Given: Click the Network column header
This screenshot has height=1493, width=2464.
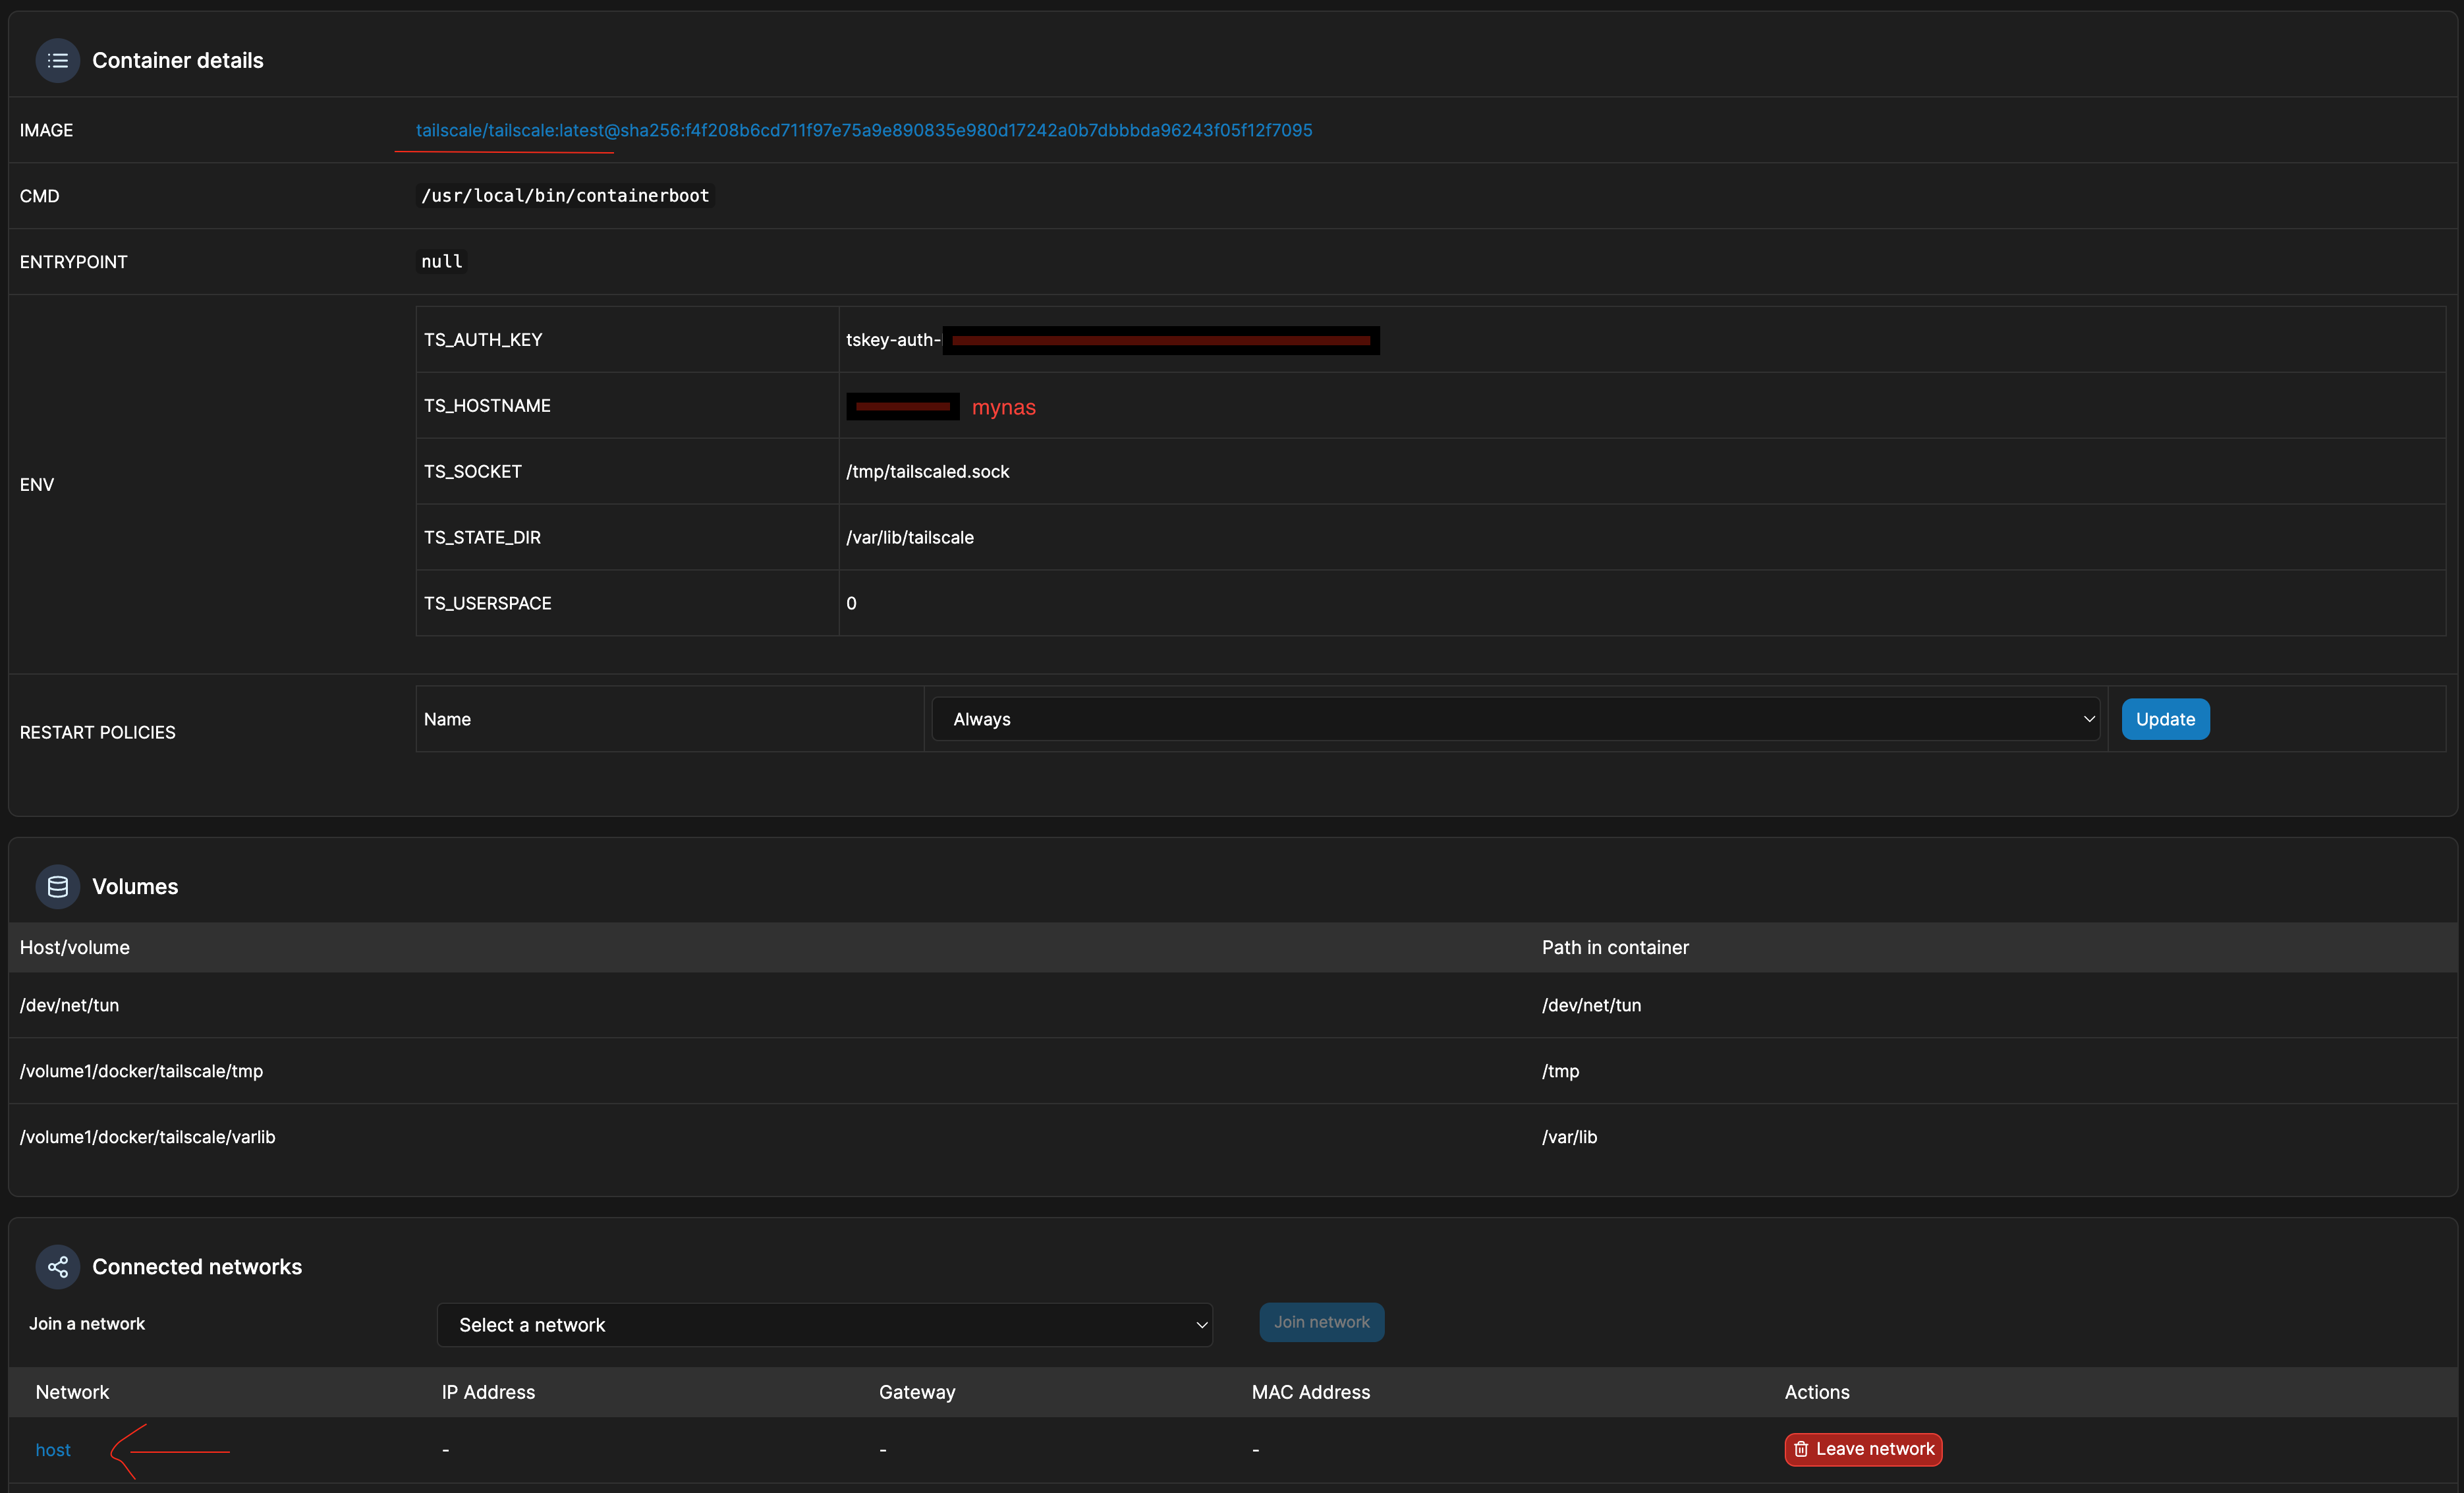Looking at the screenshot, I should click(x=72, y=1392).
